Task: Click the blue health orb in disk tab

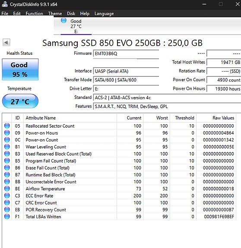Action: pyautogui.click(x=63, y=21)
